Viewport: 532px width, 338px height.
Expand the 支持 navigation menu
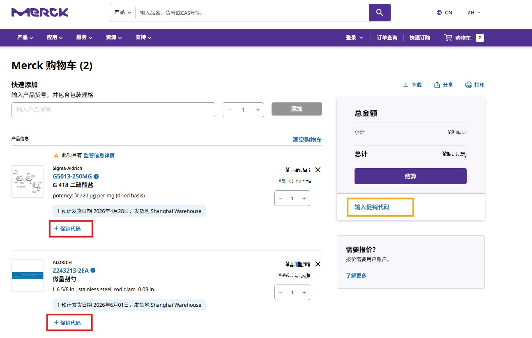pos(143,37)
